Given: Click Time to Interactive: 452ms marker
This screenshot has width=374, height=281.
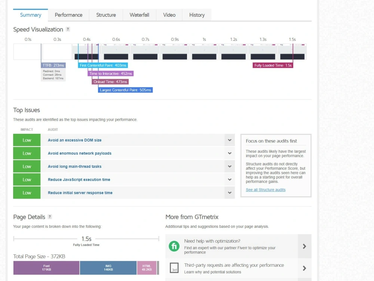Looking at the screenshot, I should pos(111,73).
